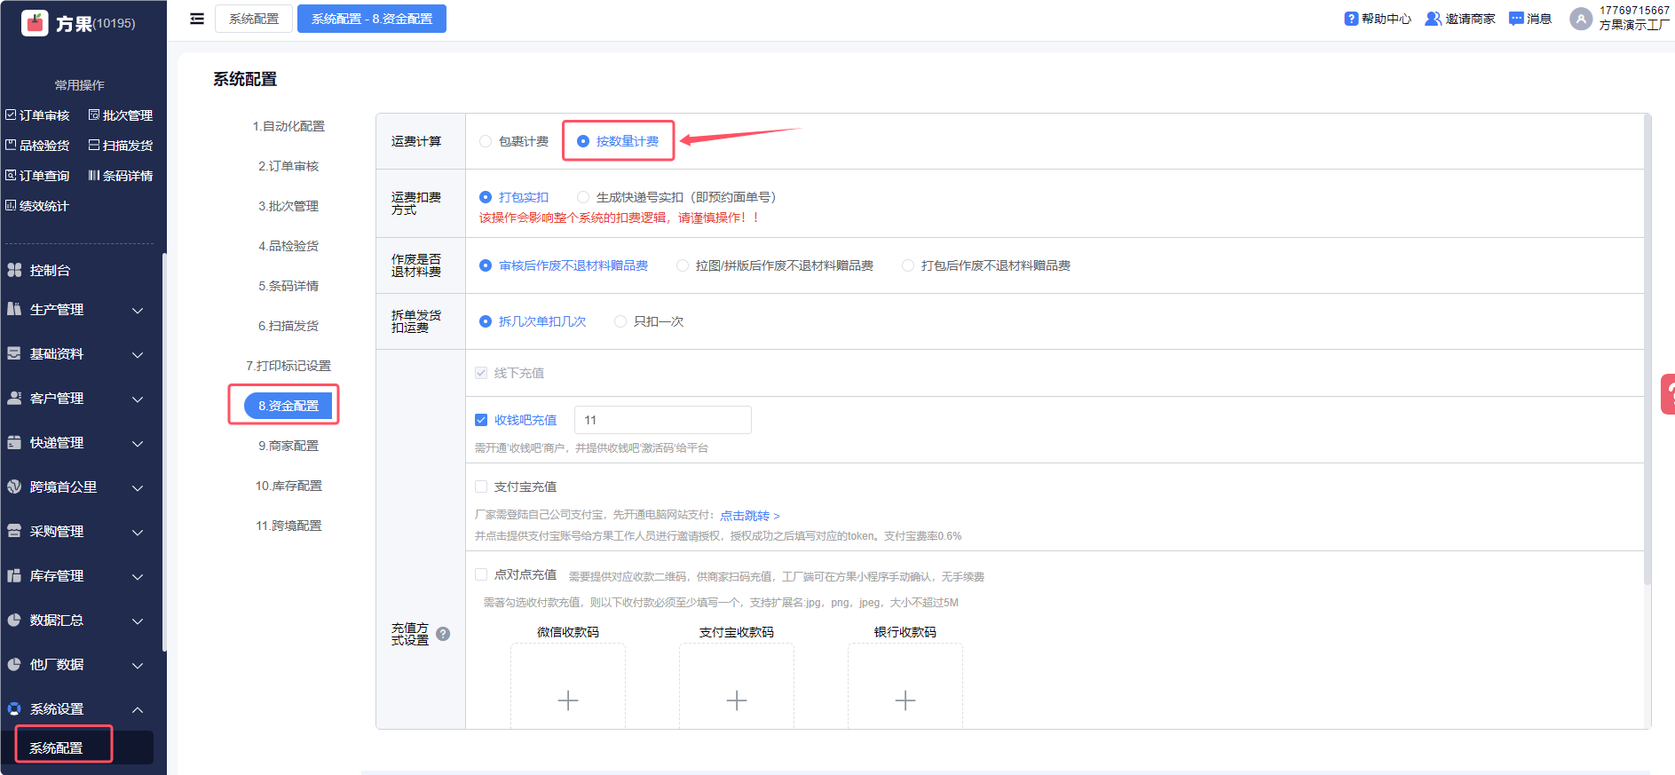Click the 他厂数据 sidebar icon
This screenshot has height=775, width=1675.
(14, 664)
